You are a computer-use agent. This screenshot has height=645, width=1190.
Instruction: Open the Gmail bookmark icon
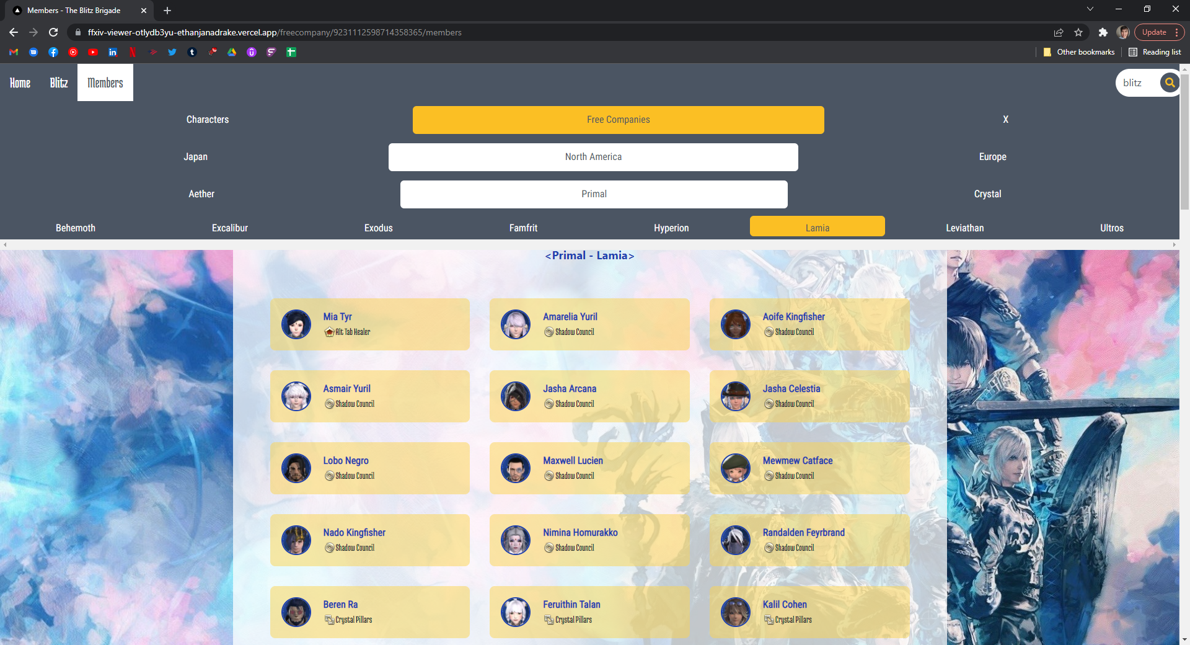14,52
